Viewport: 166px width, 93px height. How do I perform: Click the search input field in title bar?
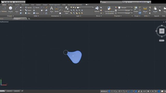(x=112, y=2)
